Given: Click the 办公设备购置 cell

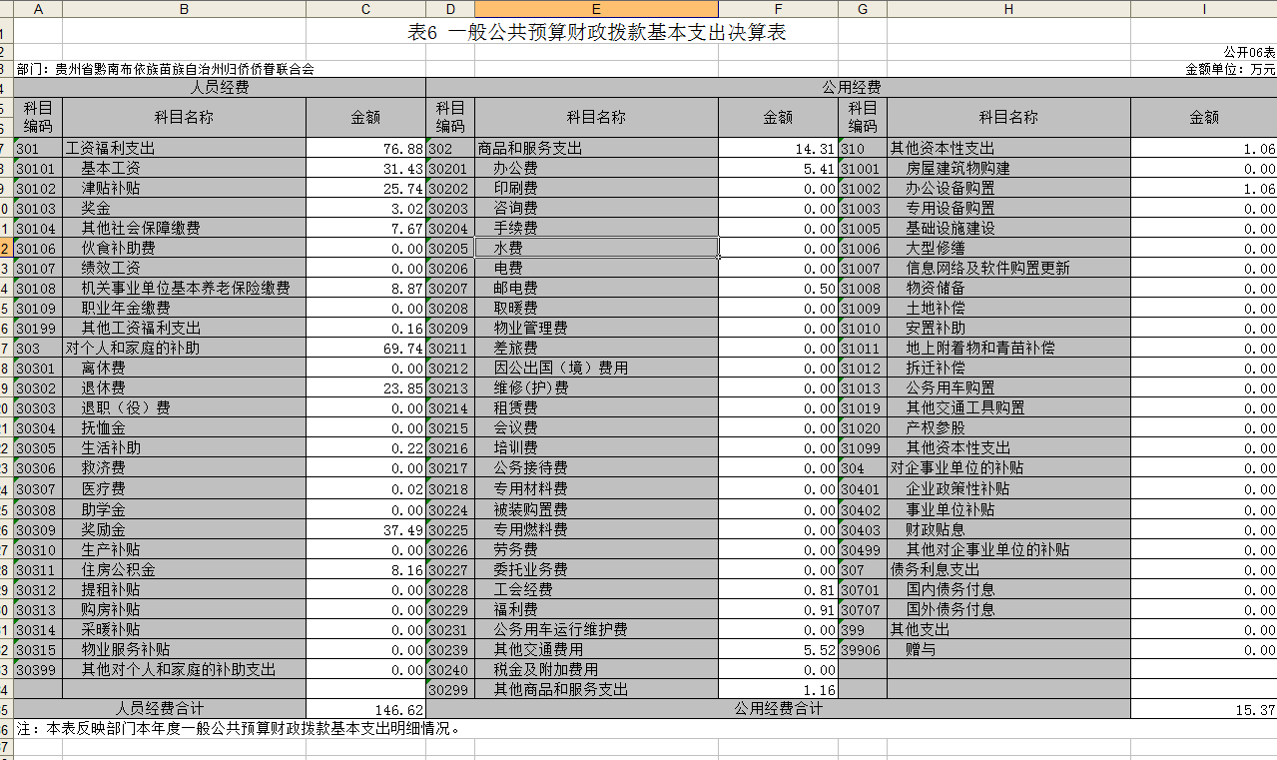Looking at the screenshot, I should [x=1008, y=188].
